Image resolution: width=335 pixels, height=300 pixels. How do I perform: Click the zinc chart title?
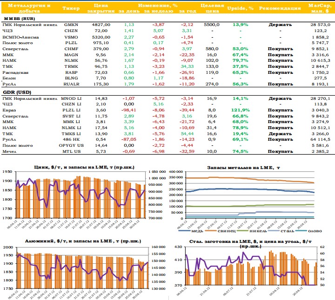click(x=84, y=167)
